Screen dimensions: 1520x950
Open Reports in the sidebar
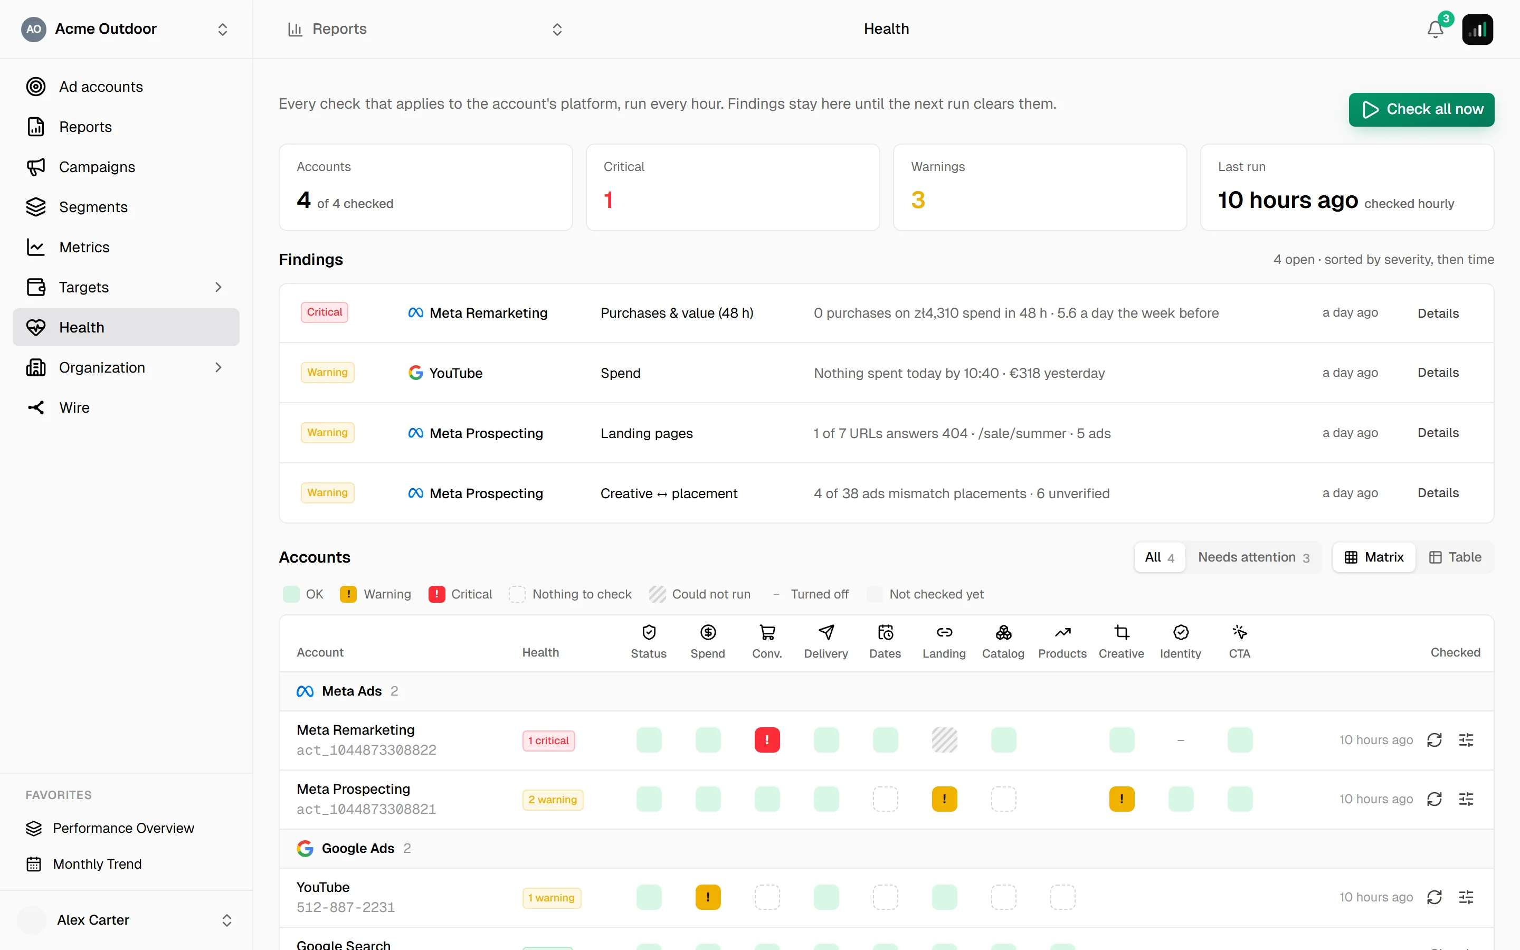(126, 127)
